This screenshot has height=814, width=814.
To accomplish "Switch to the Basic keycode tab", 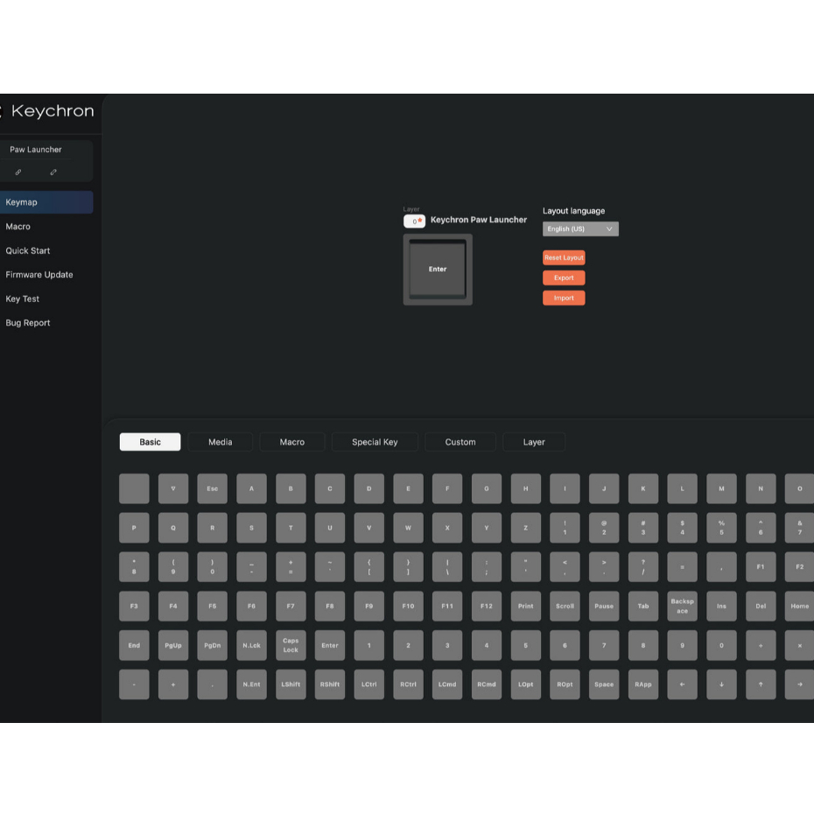I will click(150, 442).
